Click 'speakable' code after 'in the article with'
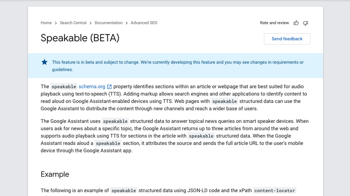Screen dimensions: 350x196 [201, 136]
